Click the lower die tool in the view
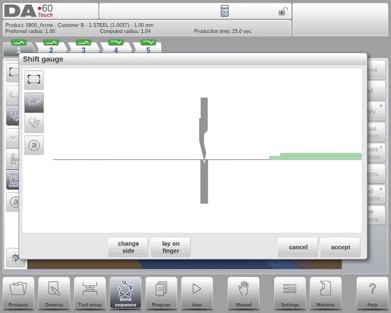 [204, 182]
